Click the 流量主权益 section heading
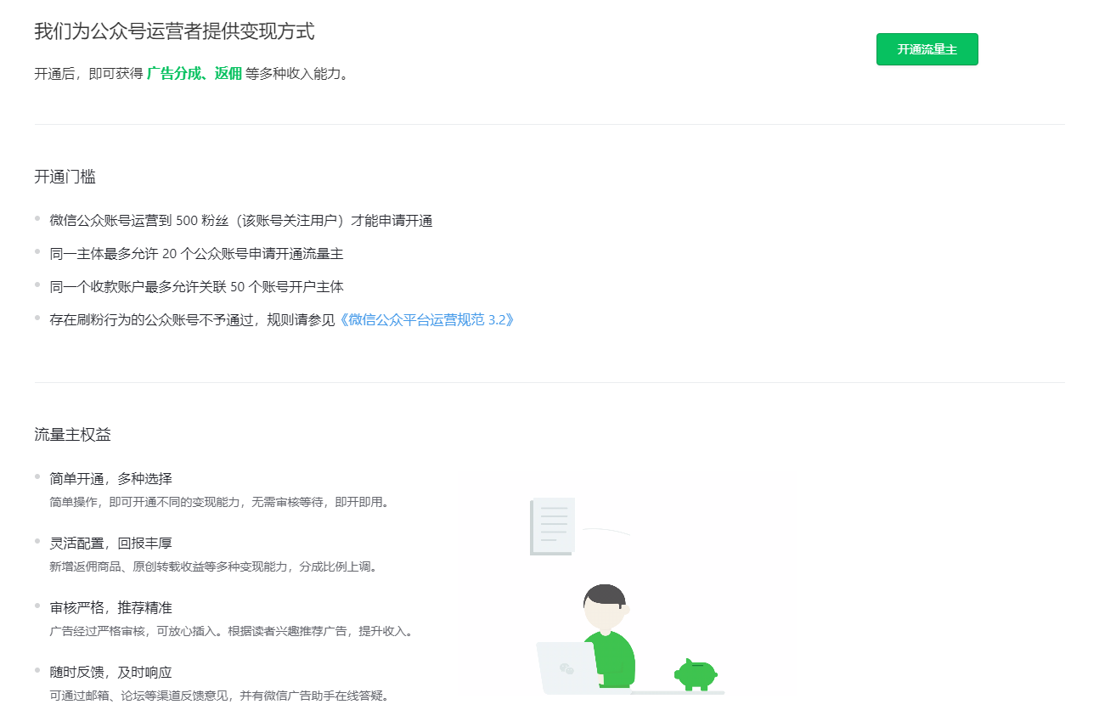Viewport: 1099px width, 710px height. [72, 435]
